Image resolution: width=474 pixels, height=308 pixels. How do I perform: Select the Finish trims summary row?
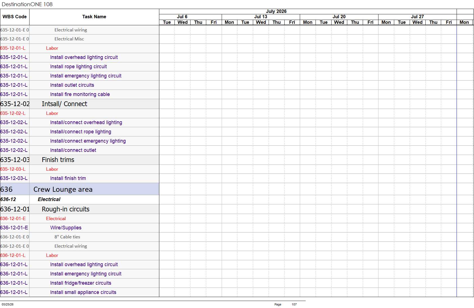tap(80, 160)
